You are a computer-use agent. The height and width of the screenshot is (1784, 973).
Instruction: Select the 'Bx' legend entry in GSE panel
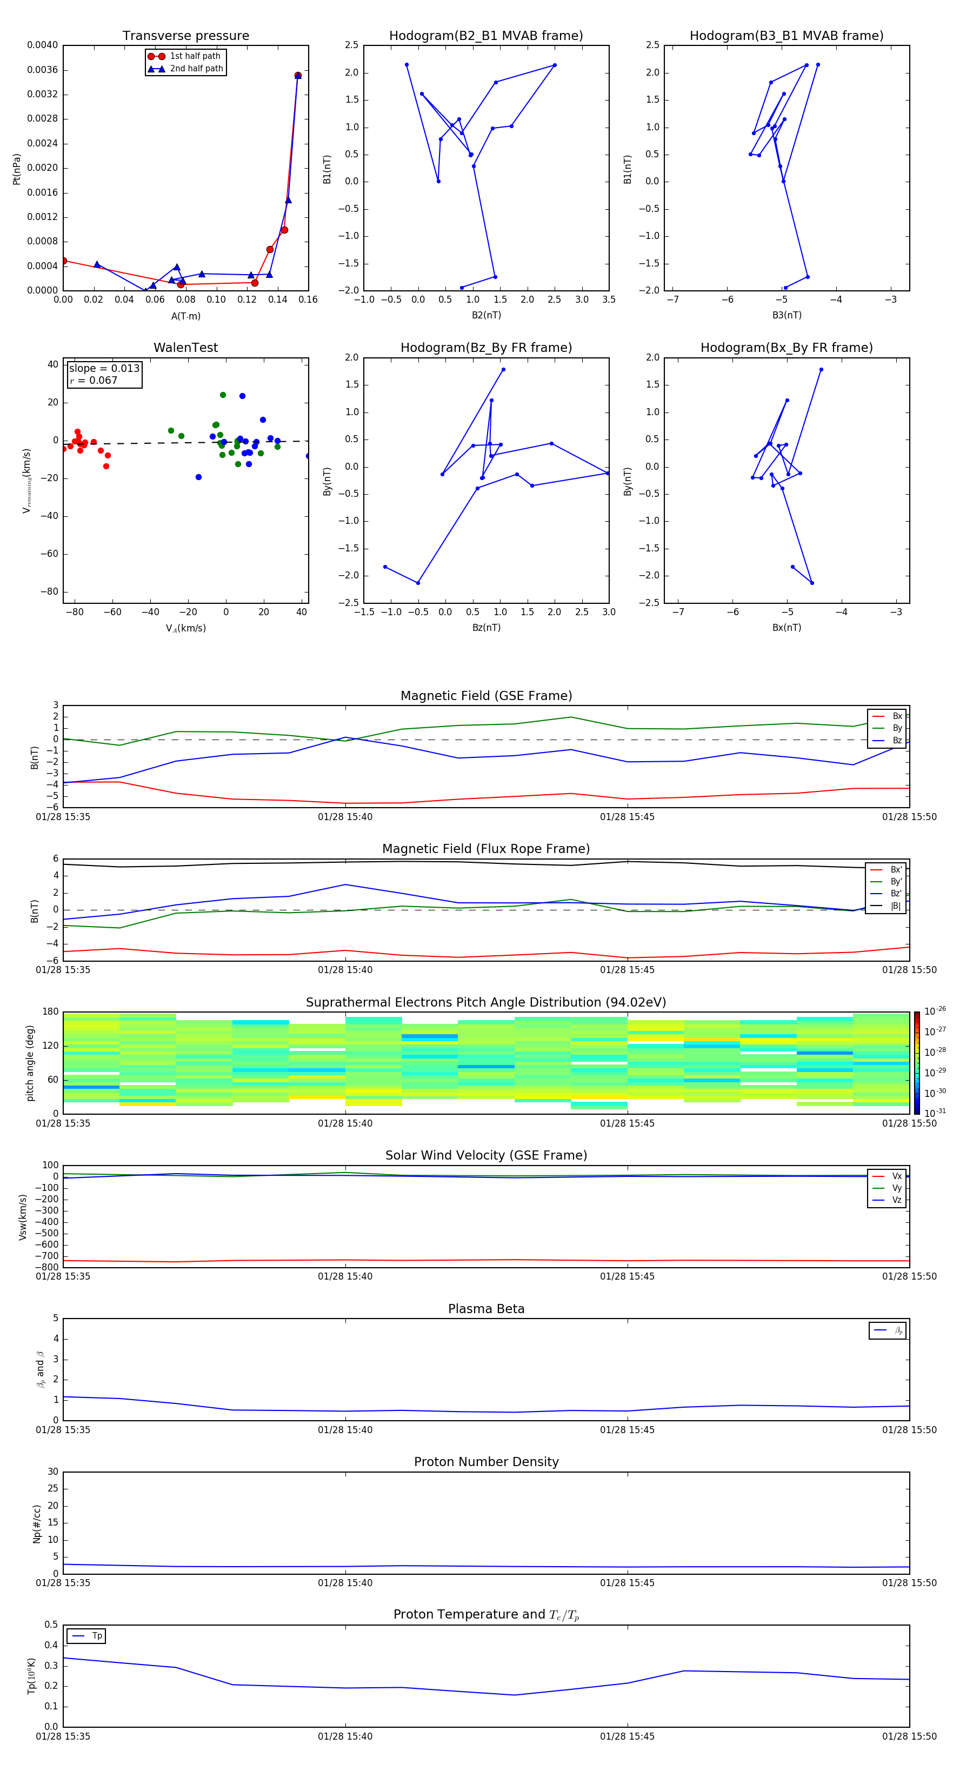887,716
